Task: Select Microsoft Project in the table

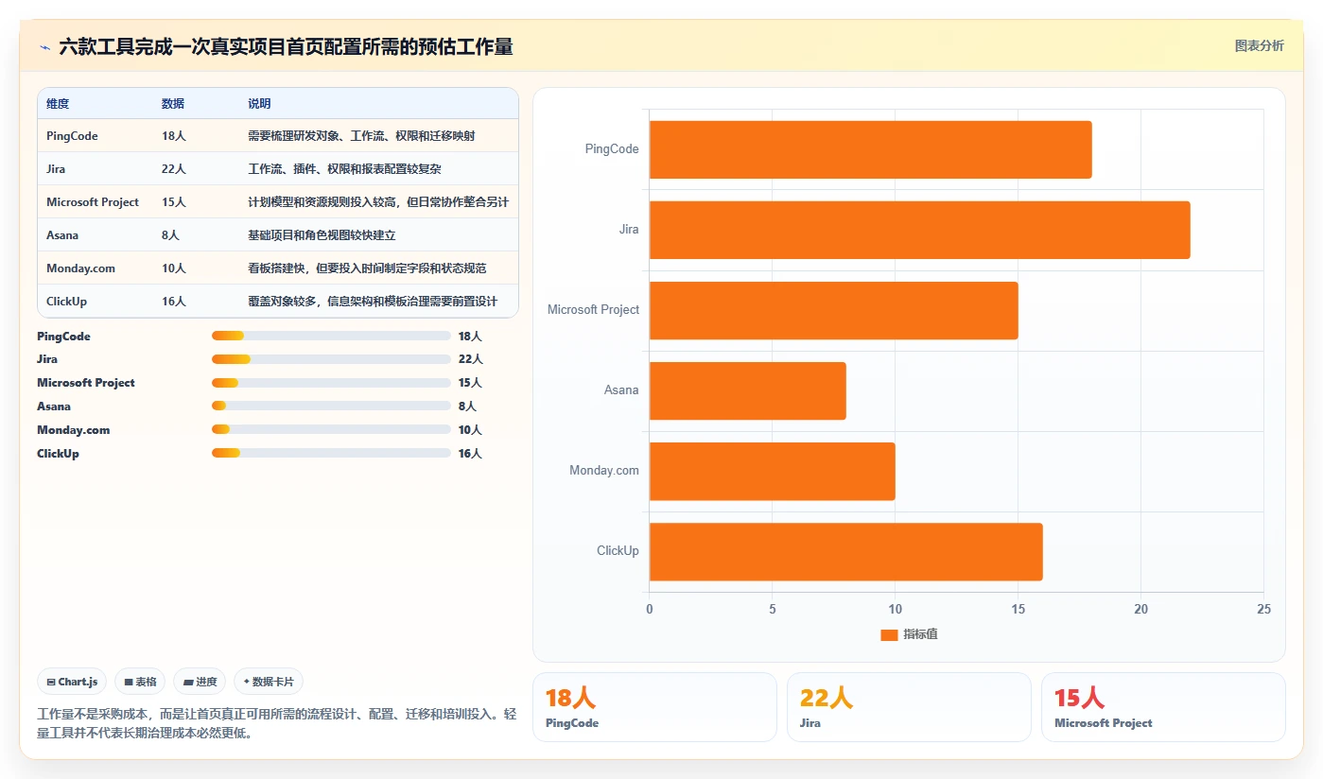Action: point(93,202)
